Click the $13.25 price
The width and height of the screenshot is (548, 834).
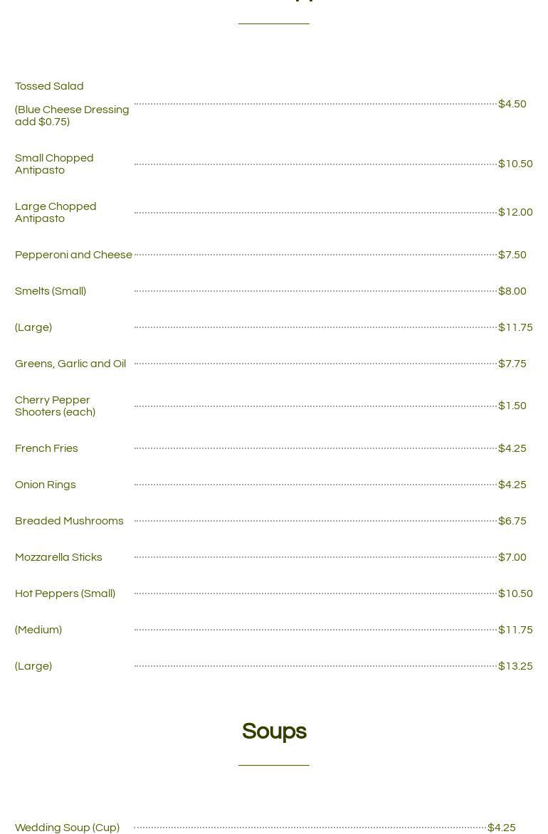click(515, 666)
